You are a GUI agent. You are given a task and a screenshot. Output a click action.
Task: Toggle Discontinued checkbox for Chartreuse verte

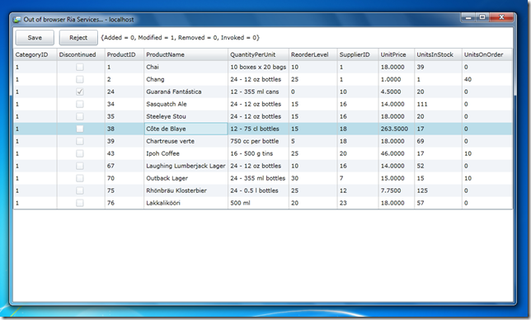point(80,141)
